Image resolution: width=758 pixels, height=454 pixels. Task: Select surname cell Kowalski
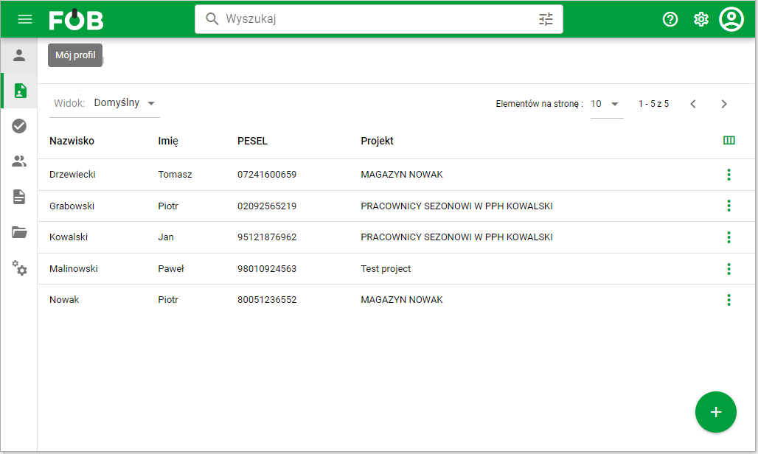point(68,237)
